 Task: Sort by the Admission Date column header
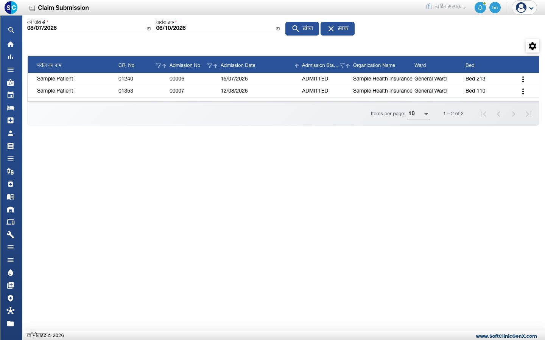pos(238,65)
